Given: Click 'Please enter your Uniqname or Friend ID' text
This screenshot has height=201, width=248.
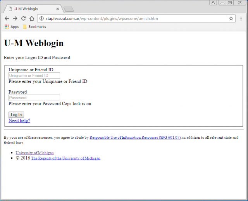Looking at the screenshot, I should pos(48,81).
